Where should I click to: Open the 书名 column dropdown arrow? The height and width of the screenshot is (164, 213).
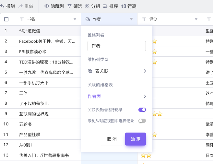click(x=75, y=19)
